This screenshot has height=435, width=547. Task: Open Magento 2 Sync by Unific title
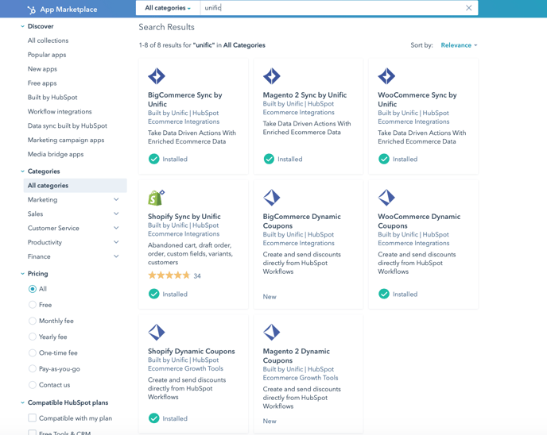[x=305, y=95]
